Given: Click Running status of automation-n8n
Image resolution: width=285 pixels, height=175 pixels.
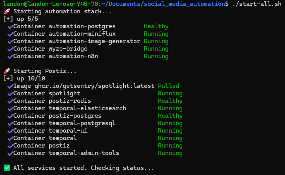Looking at the screenshot, I should (x=156, y=57).
